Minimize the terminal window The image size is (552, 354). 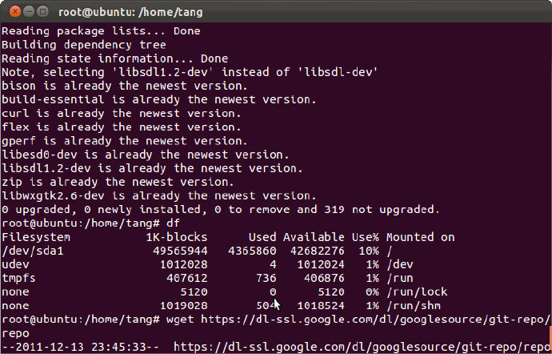click(x=29, y=12)
